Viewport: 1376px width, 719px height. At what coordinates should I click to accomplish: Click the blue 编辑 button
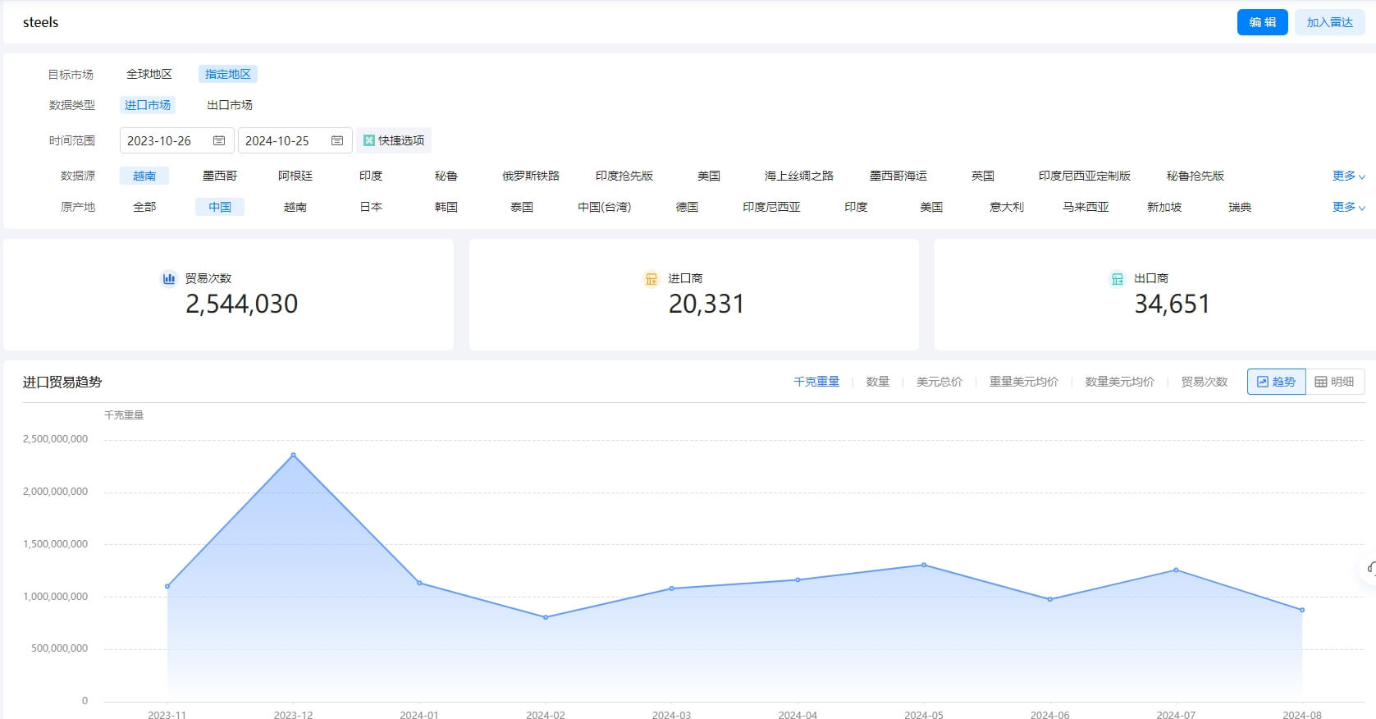[1263, 22]
